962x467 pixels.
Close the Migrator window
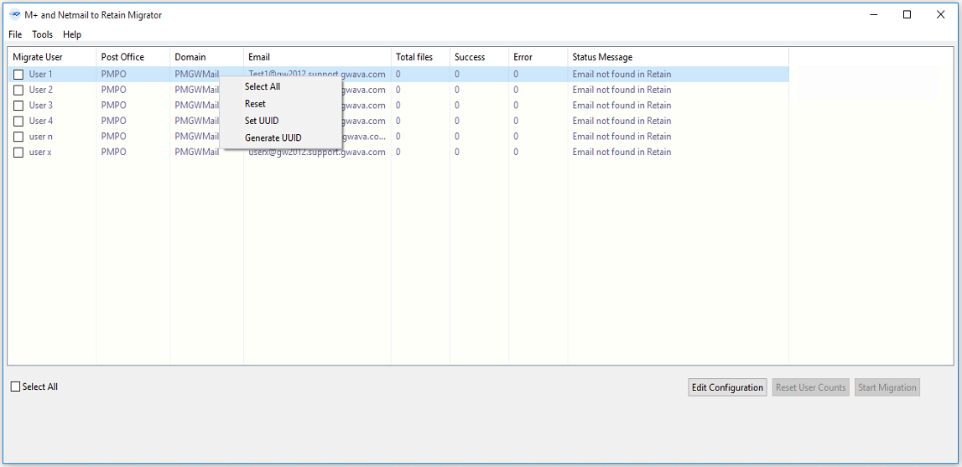(x=940, y=15)
